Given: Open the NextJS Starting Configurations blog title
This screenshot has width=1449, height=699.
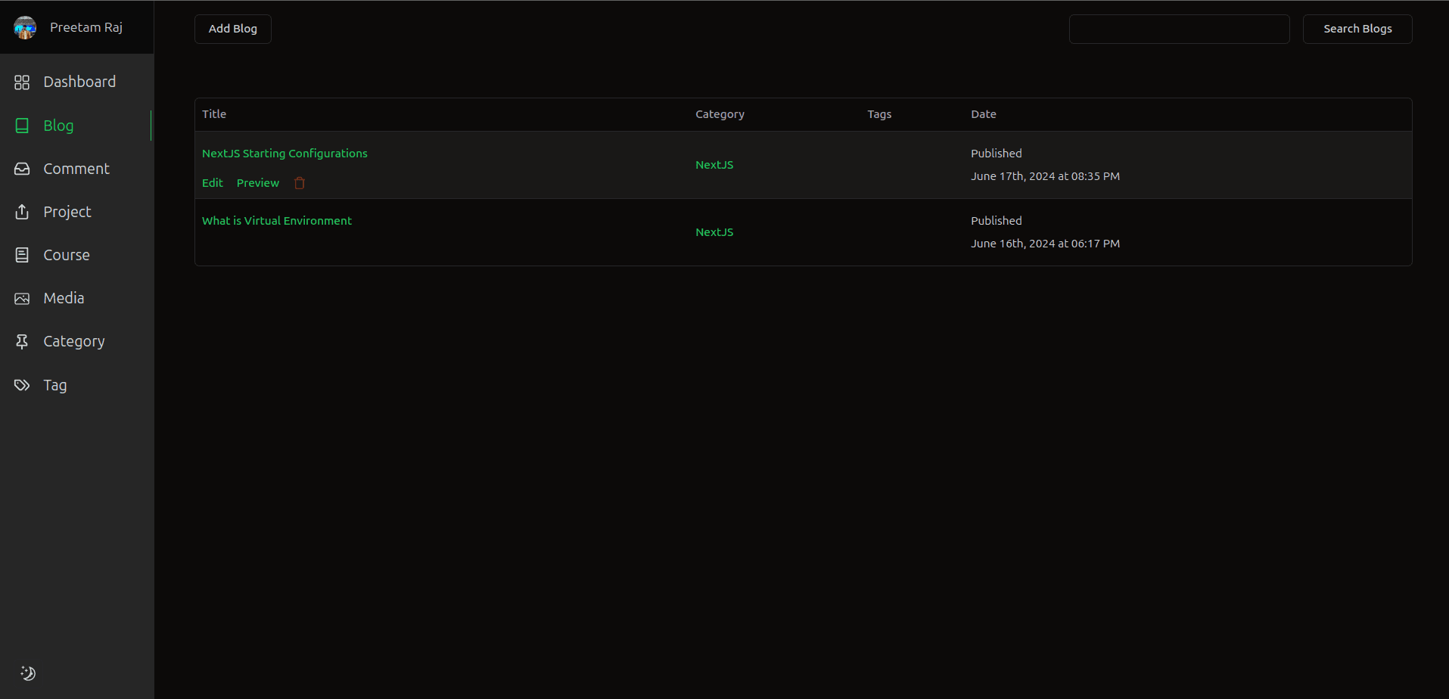Looking at the screenshot, I should click(x=285, y=154).
